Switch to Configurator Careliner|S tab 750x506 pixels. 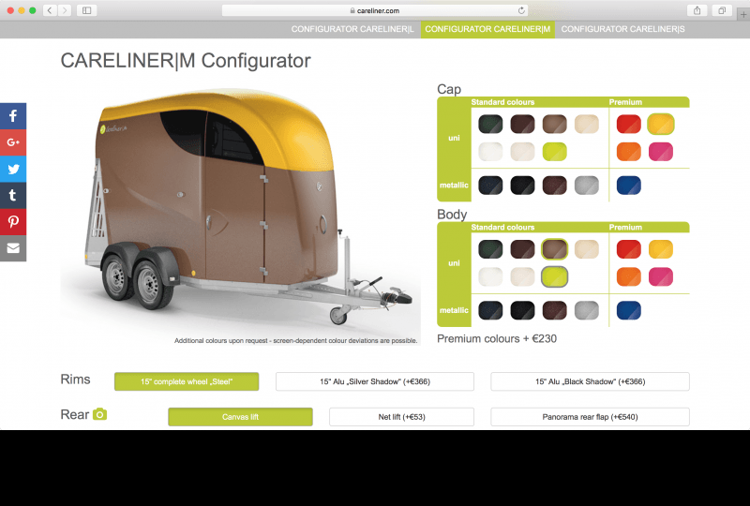pyautogui.click(x=622, y=29)
